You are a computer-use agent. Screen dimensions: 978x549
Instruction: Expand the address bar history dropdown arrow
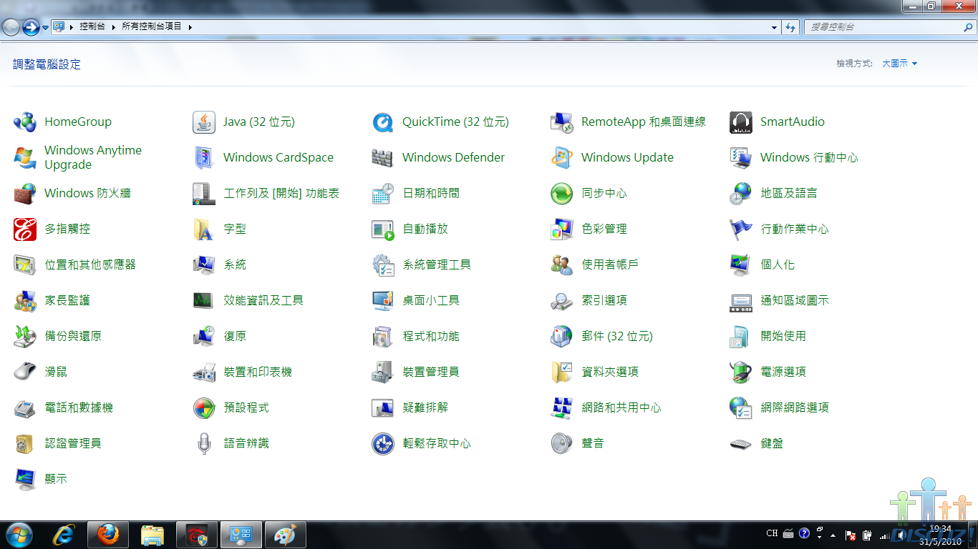click(775, 27)
